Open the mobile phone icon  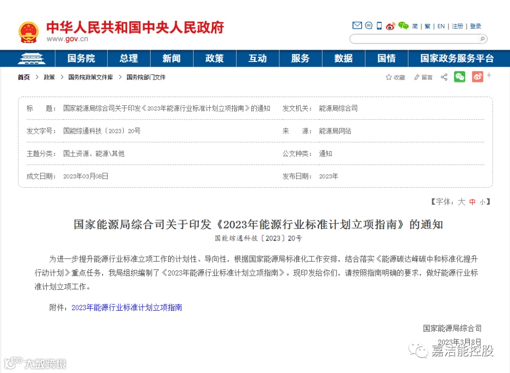coord(379,26)
